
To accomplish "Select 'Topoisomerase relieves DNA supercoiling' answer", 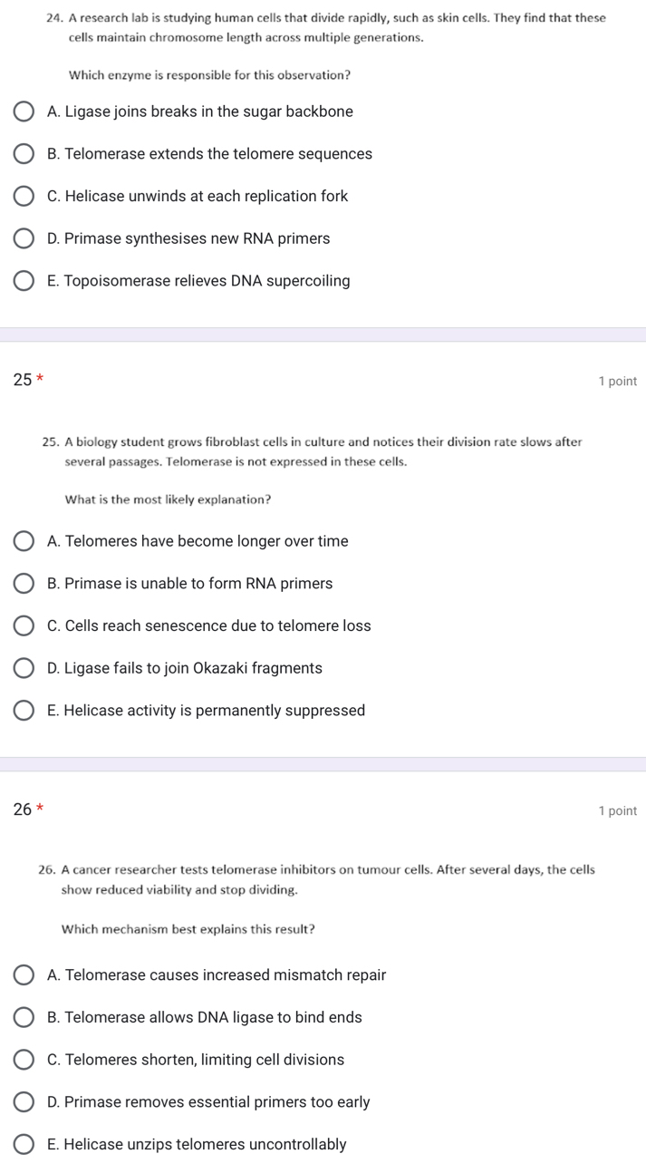I will click(24, 280).
